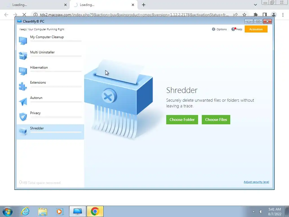Open Windows Explorer from taskbar
This screenshot has width=289, height=217.
tap(43, 212)
